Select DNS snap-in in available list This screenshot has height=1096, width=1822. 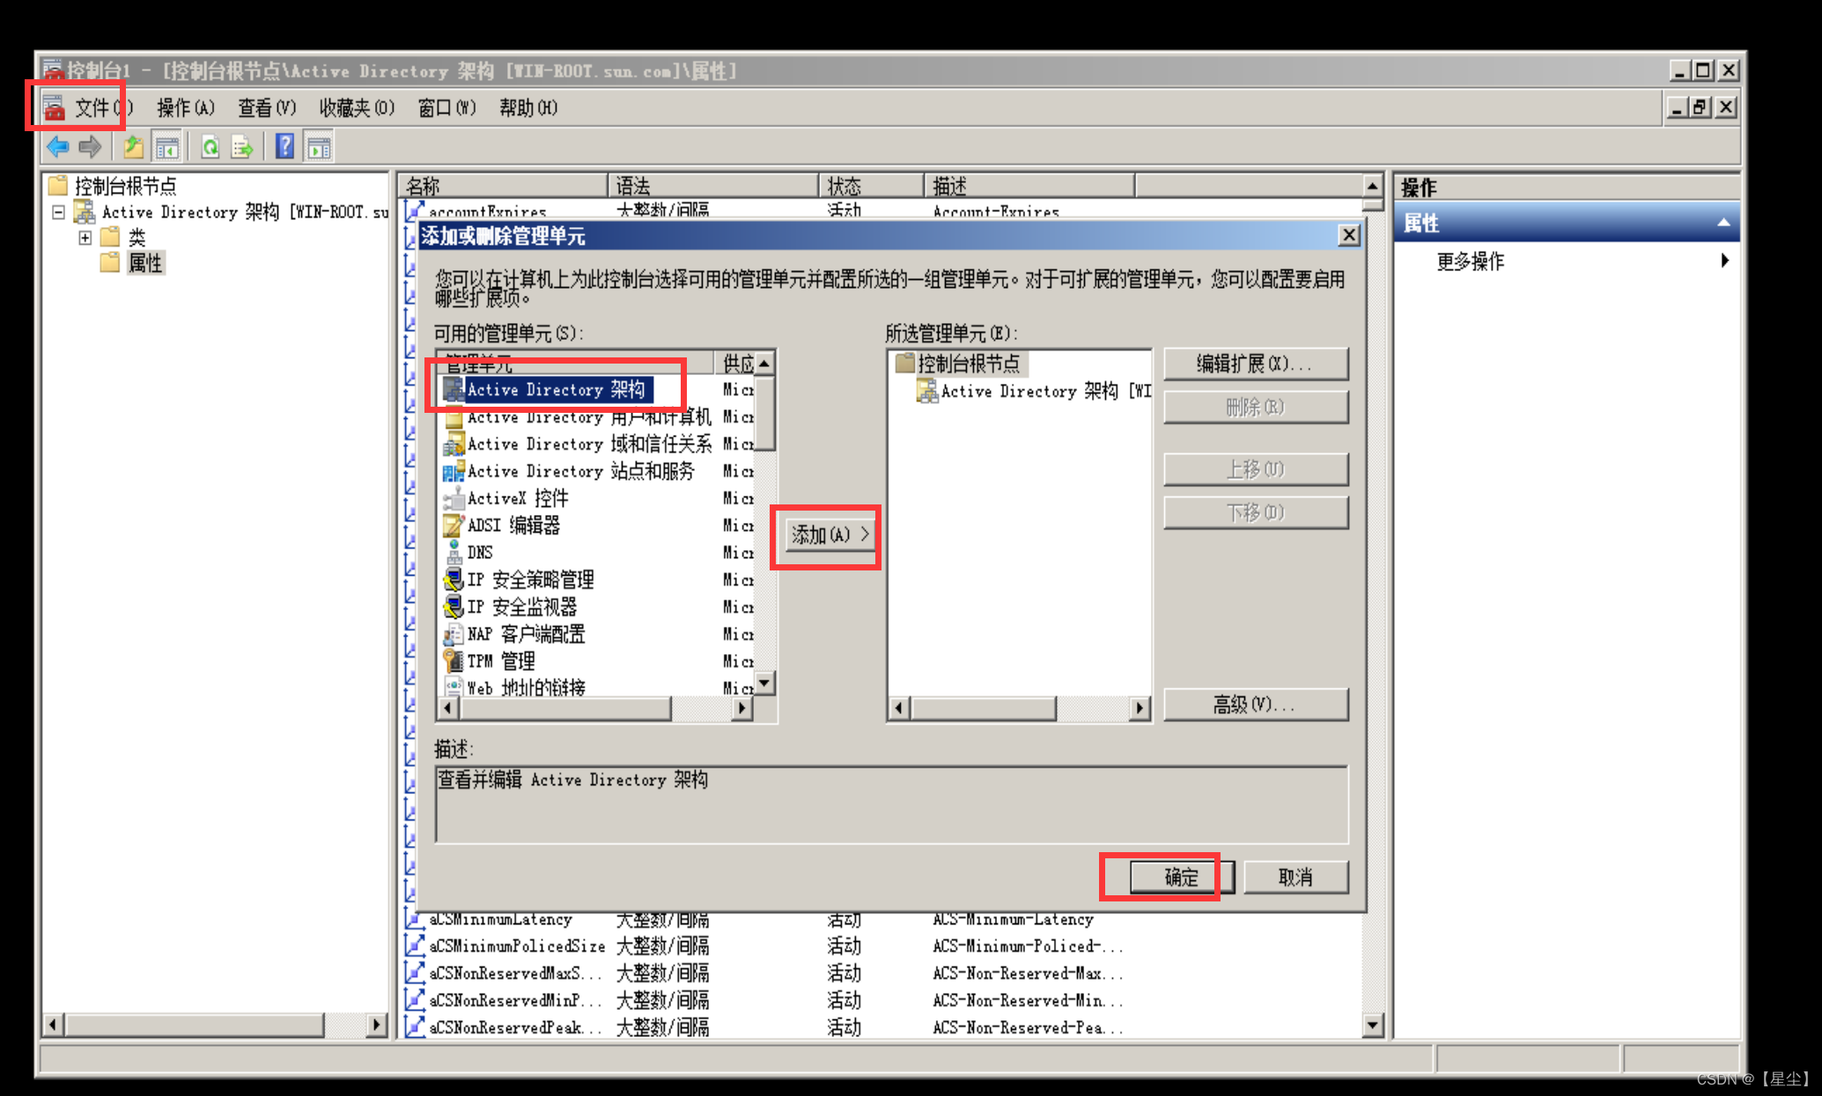pyautogui.click(x=480, y=553)
